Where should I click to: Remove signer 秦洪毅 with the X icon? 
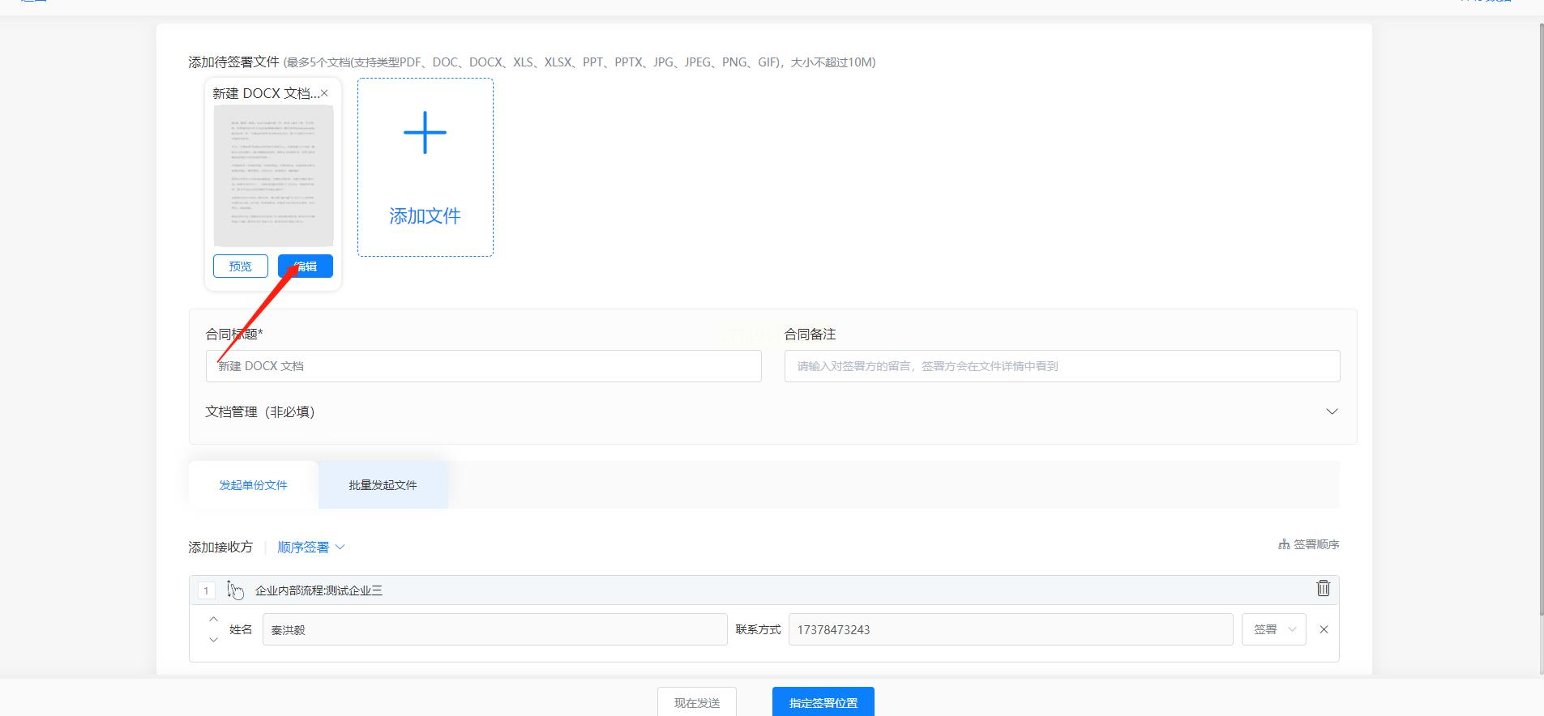click(1324, 629)
